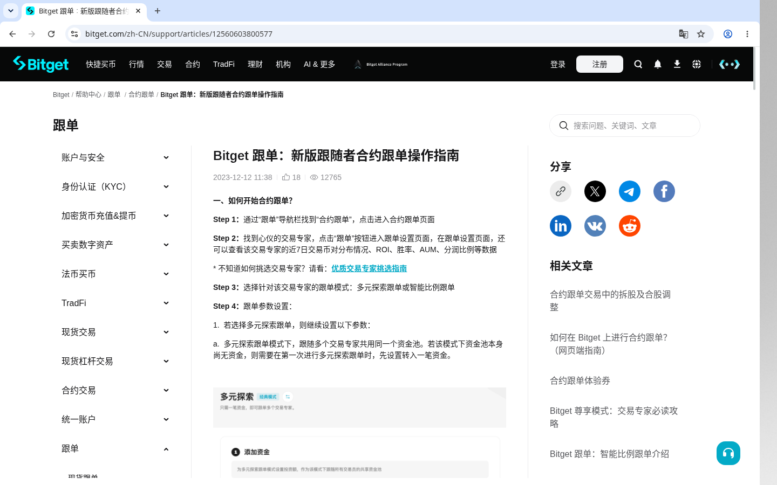Copy the article link via chain icon

[x=561, y=191]
